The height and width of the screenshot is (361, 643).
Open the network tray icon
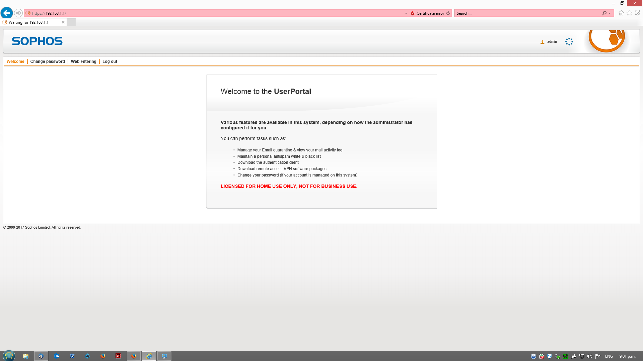click(x=582, y=356)
